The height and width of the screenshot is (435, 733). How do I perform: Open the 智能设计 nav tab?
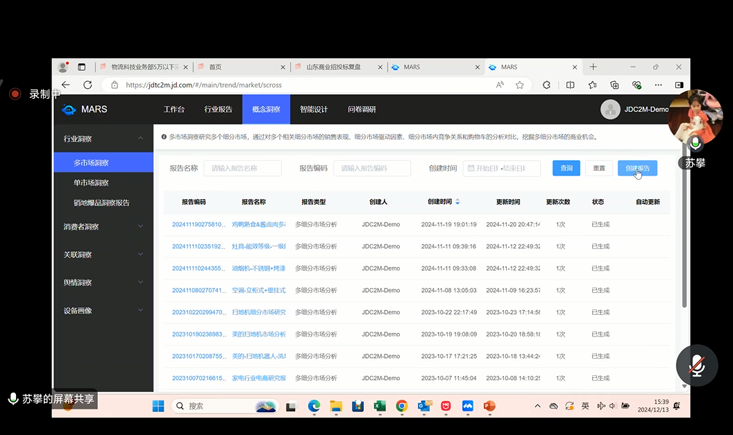314,109
